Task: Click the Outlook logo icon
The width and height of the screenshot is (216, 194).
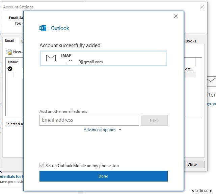Action: 43,28
